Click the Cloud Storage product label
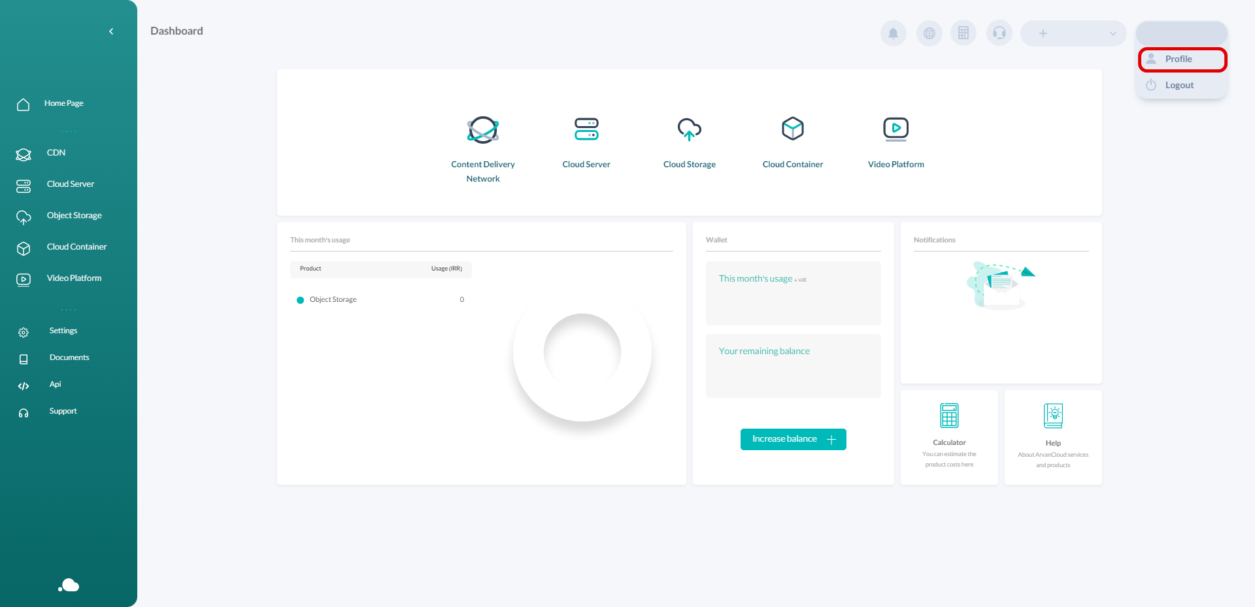Image resolution: width=1255 pixels, height=607 pixels. point(690,165)
